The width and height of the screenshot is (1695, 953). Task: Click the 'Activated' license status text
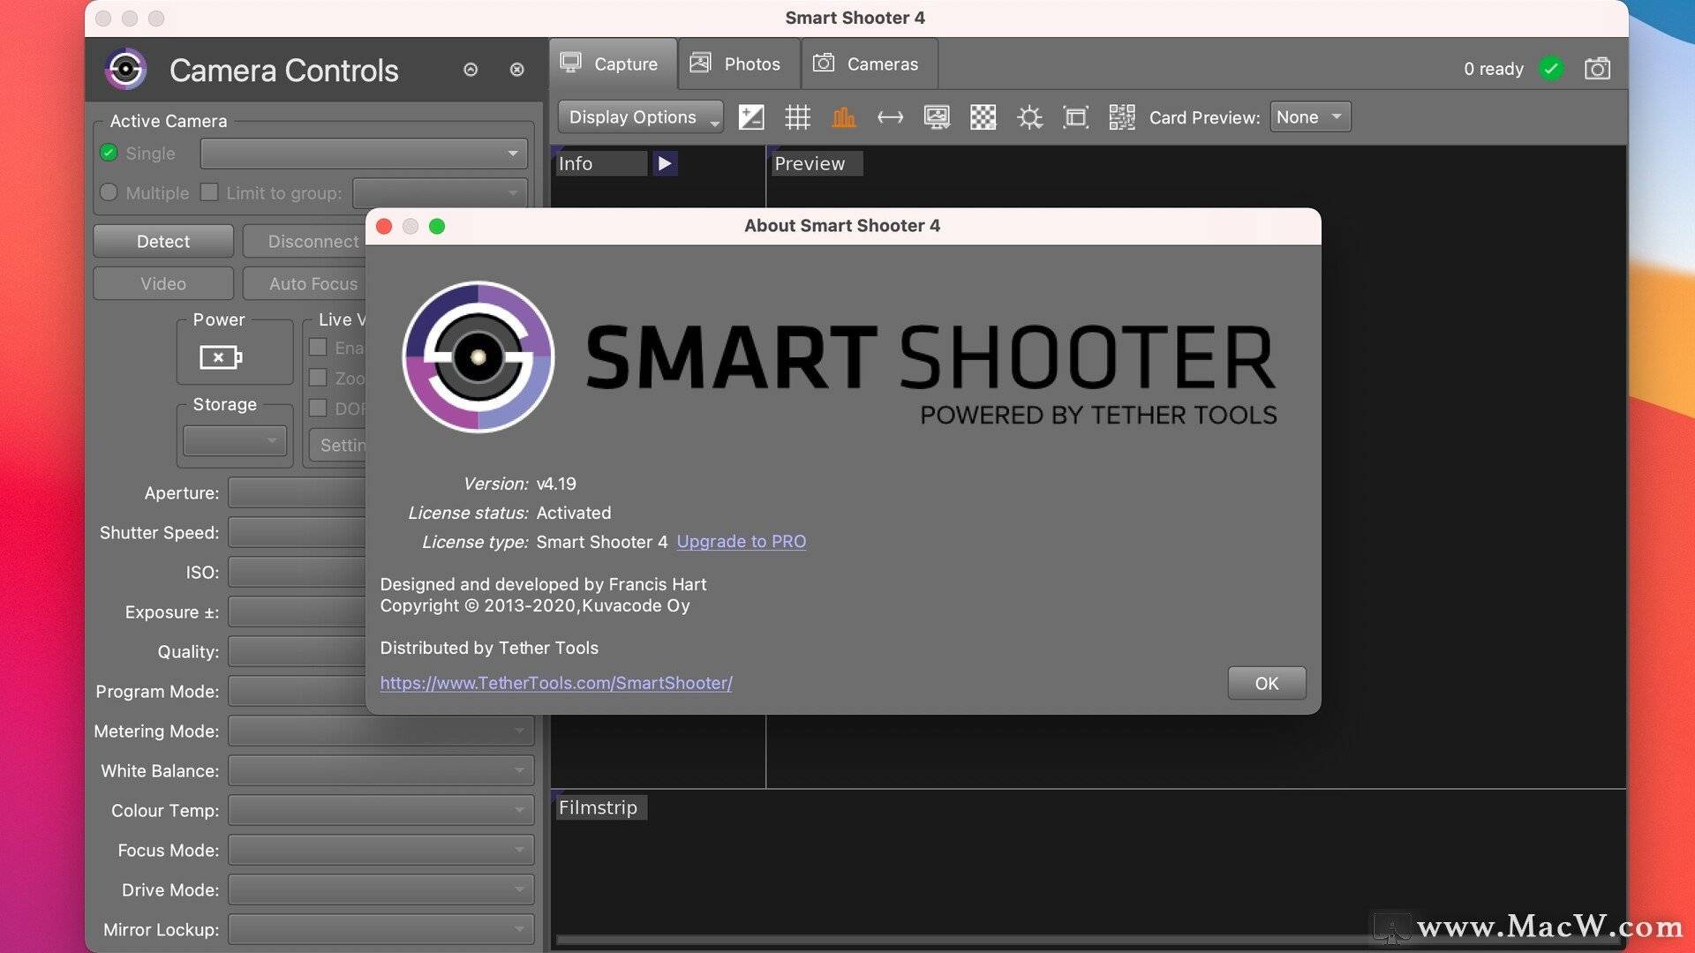574,513
